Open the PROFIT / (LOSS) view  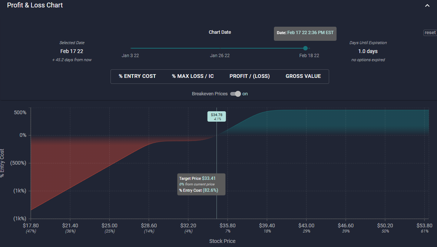coord(249,76)
